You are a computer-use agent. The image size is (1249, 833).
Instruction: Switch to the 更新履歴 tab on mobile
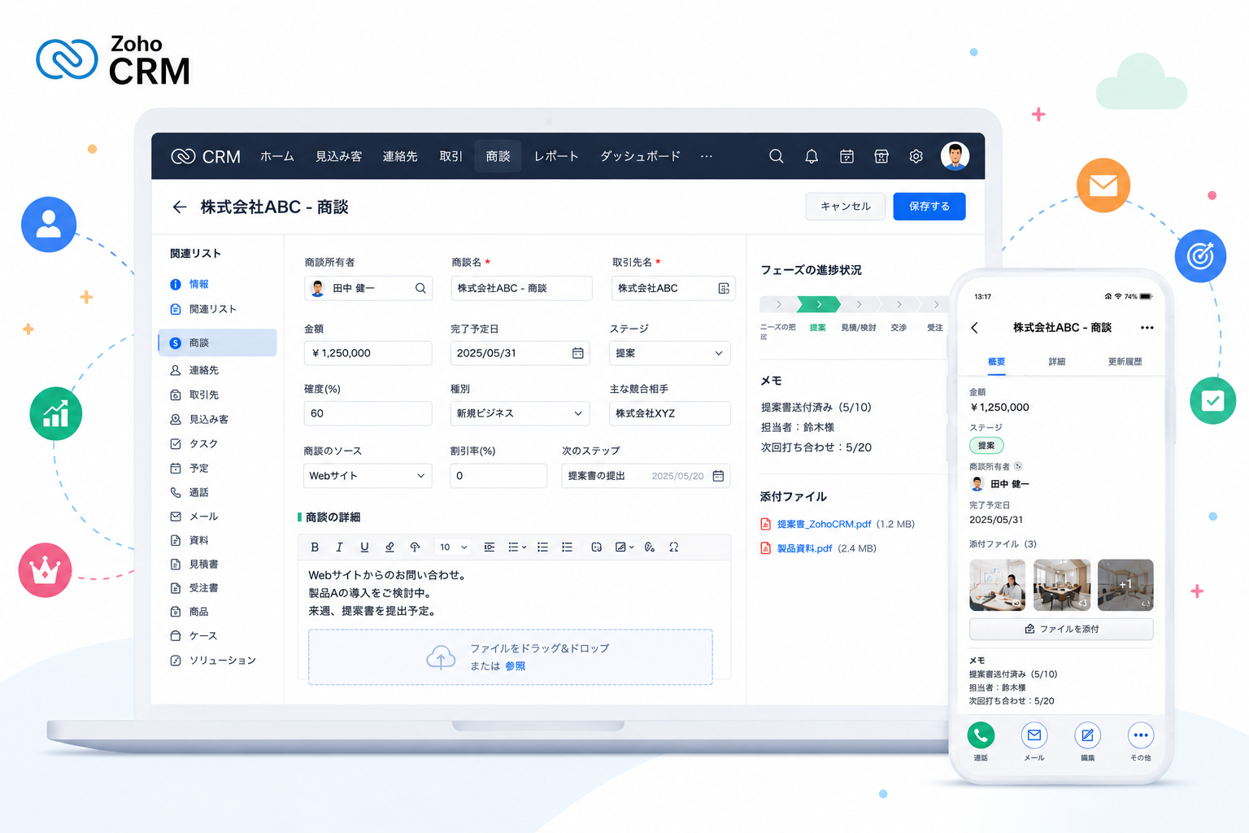pyautogui.click(x=1125, y=361)
